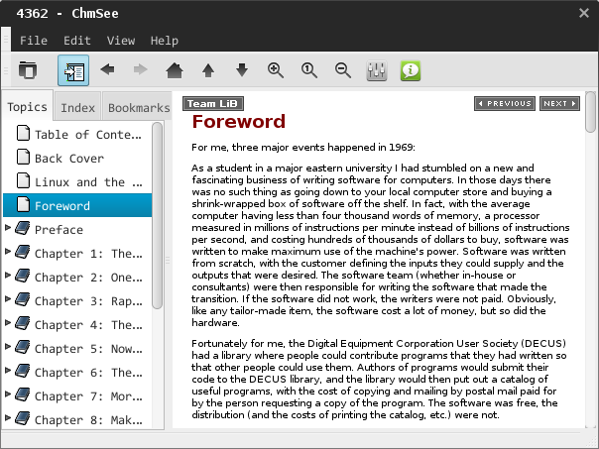
Task: Open the View menu
Action: tap(121, 41)
